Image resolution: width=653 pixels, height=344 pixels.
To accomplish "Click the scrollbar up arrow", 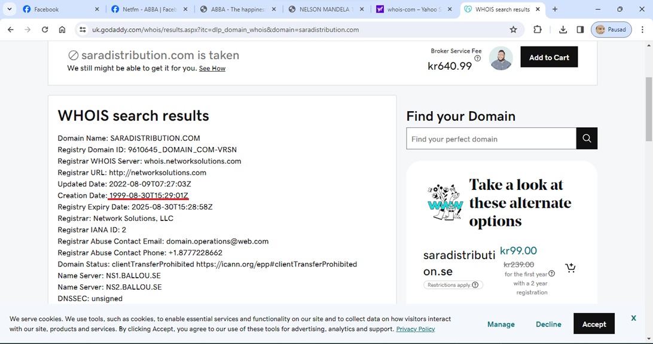I will 648,45.
